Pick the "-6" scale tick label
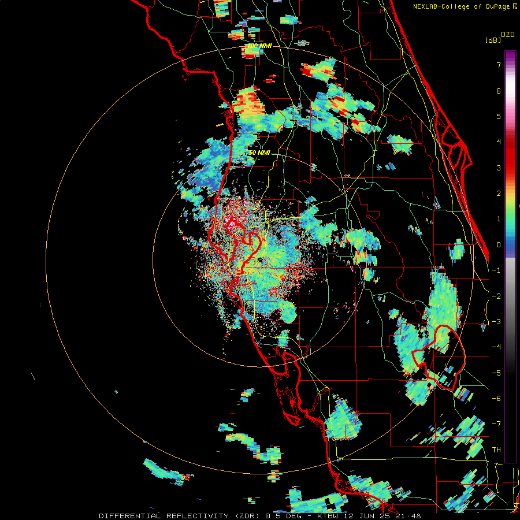Screen dimensions: 520x520 pyautogui.click(x=496, y=399)
